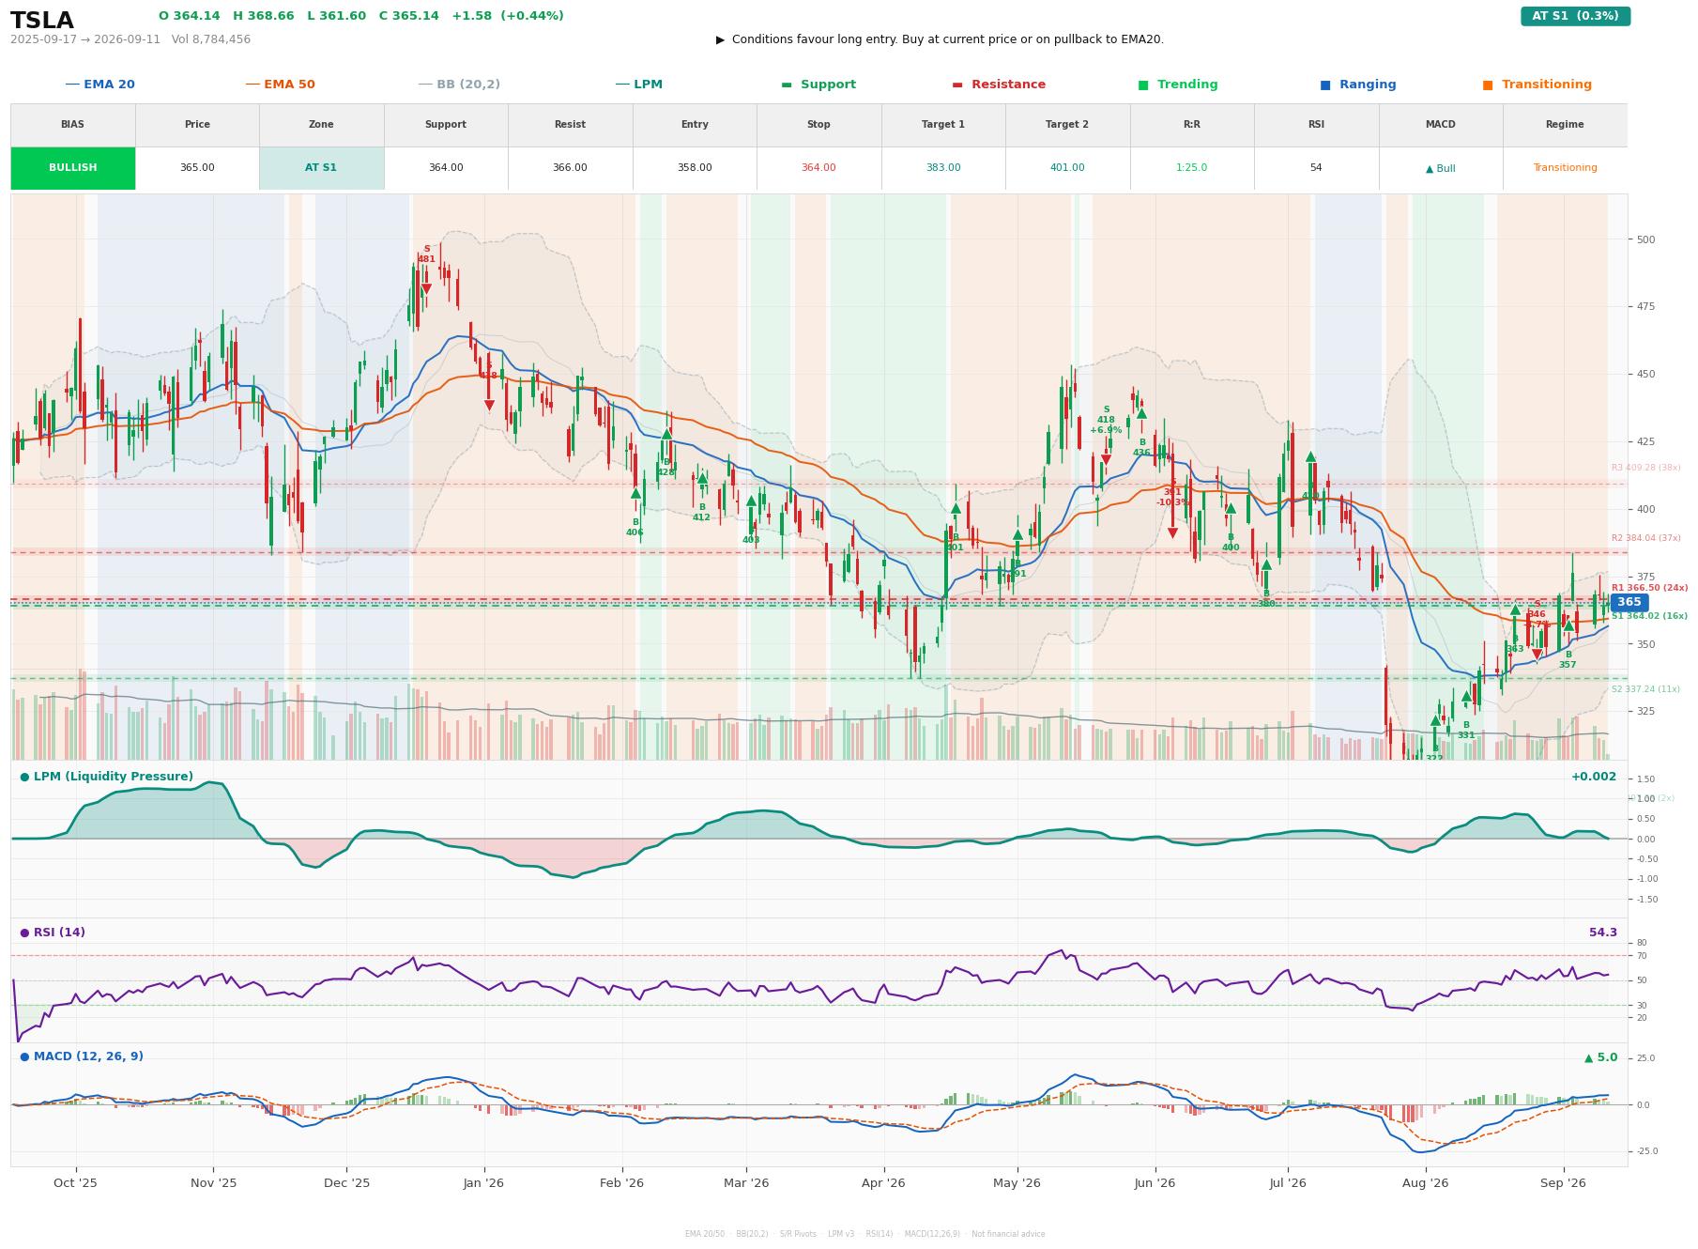Image resolution: width=1698 pixels, height=1249 pixels.
Task: Click the R2 384.04 (37x) level label
Action: tap(1645, 538)
